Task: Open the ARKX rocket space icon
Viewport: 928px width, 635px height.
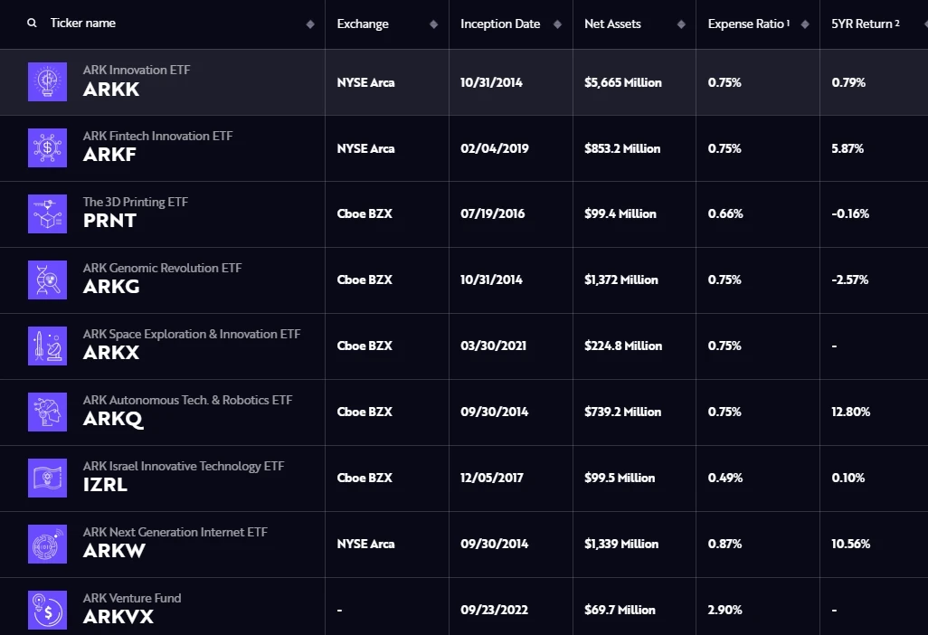Action: [47, 346]
